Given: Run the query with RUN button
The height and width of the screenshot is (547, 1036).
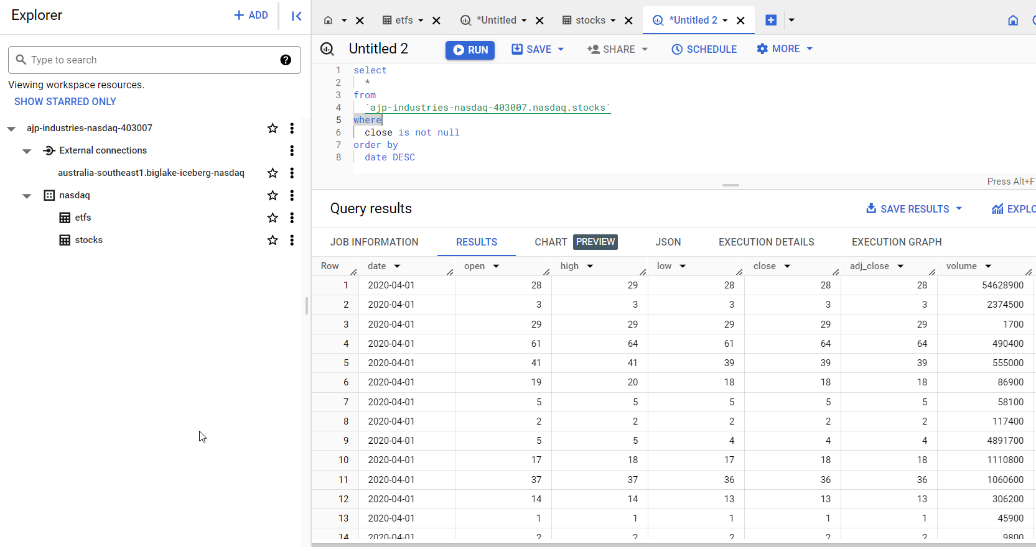Looking at the screenshot, I should (x=470, y=50).
